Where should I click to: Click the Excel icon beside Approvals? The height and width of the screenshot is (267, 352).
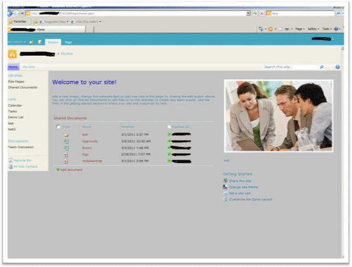pyautogui.click(x=66, y=141)
